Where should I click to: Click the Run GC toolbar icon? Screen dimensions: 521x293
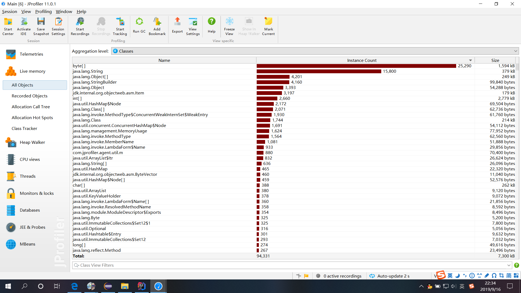tap(139, 26)
